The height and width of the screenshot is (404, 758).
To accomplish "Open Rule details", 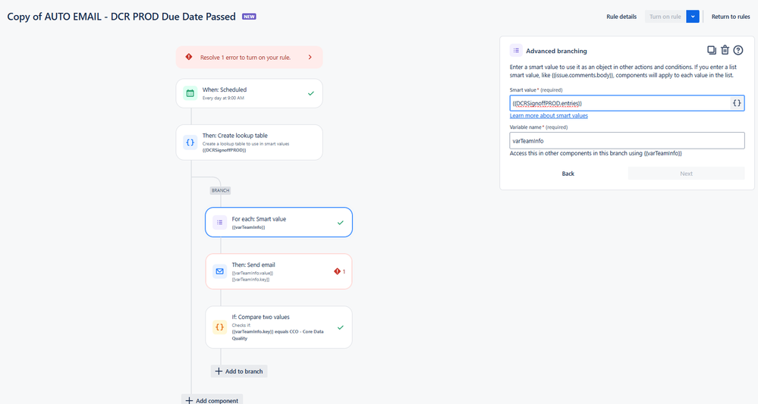I will 621,17.
